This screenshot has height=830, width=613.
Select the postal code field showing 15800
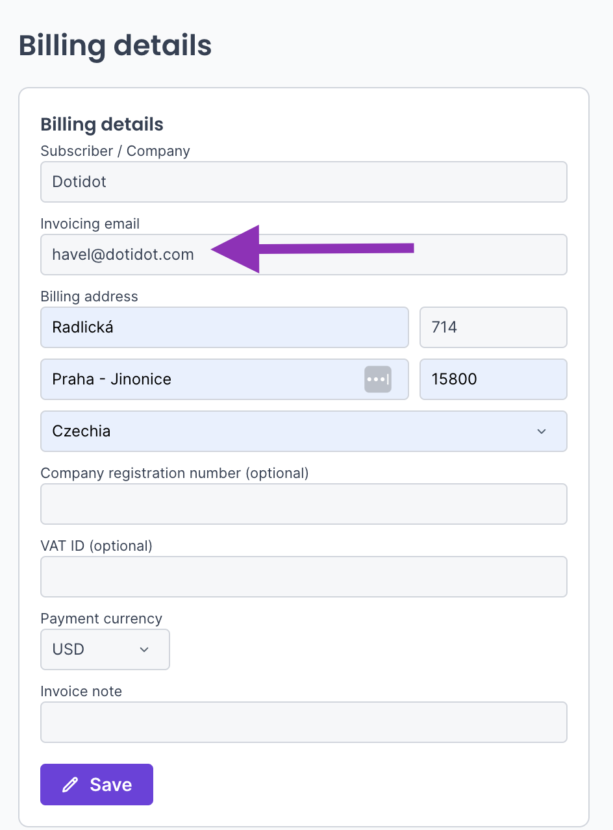[x=494, y=379]
